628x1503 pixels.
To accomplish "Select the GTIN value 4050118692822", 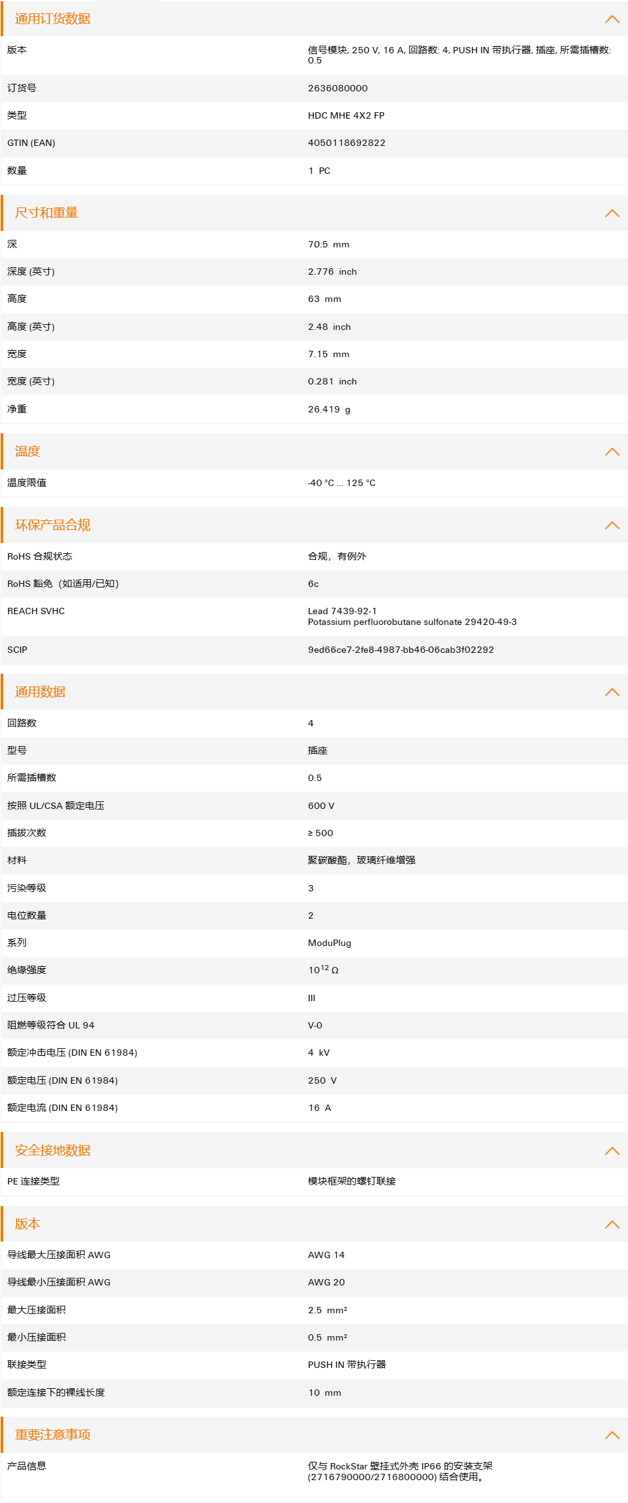I will [x=347, y=143].
